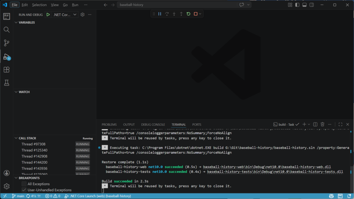Disable User-Unhandled Exceptions breakpoint checkbox
354x199 pixels.
click(x=24, y=190)
